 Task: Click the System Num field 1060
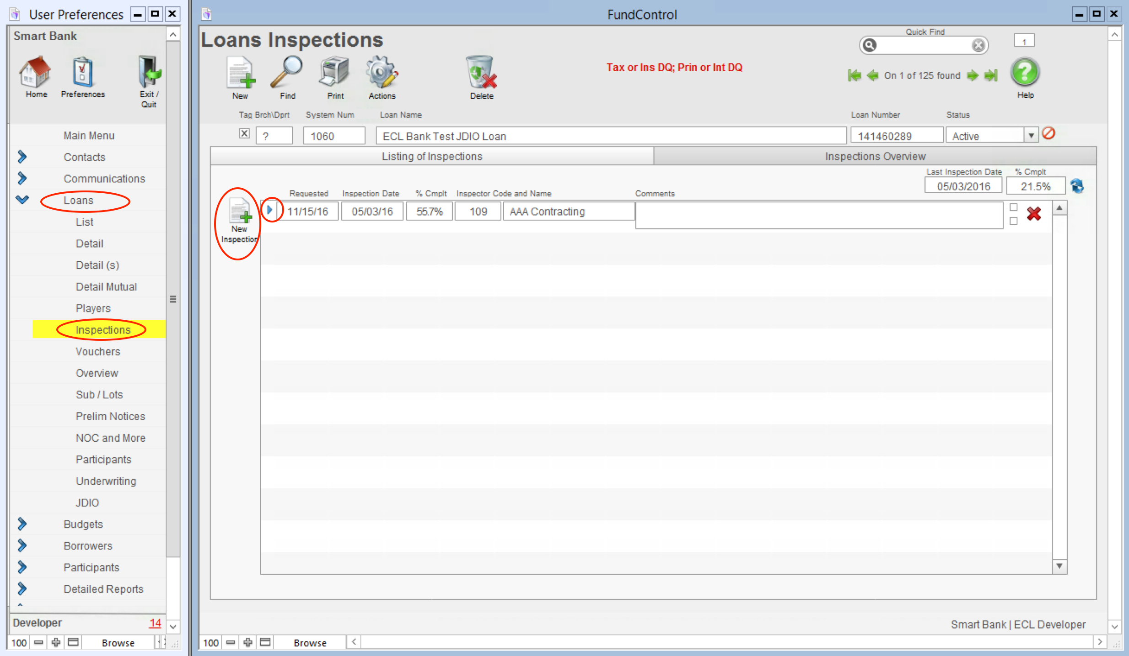coord(334,136)
